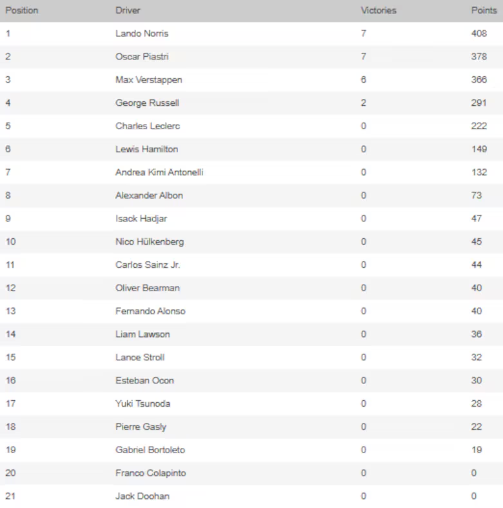This screenshot has height=508, width=503.
Task: Open the Charles Leclerc entry
Action: click(147, 126)
